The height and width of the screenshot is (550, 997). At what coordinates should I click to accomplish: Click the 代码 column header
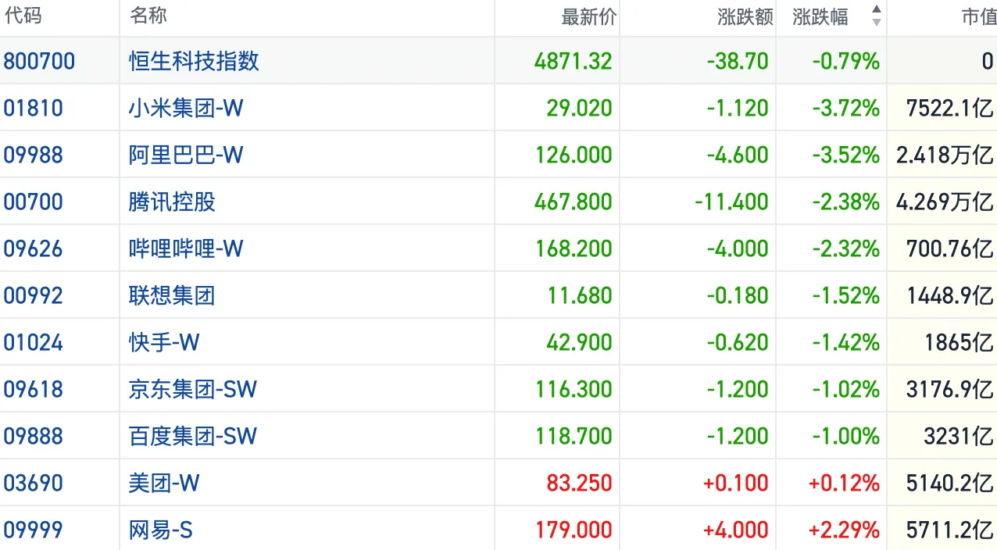23,16
